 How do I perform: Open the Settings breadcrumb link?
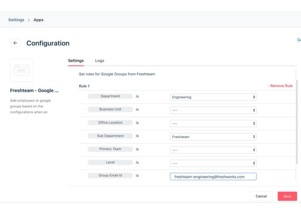(16, 20)
